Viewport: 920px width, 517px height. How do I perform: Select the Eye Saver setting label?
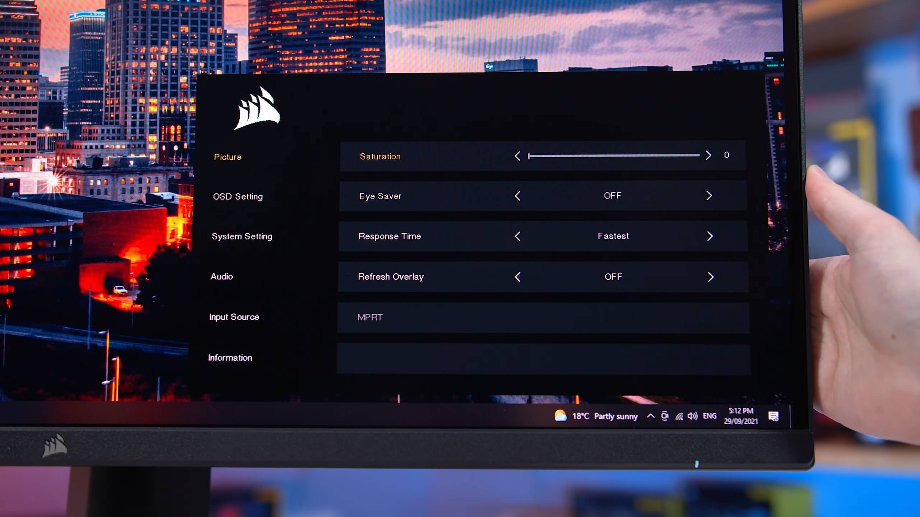point(380,196)
